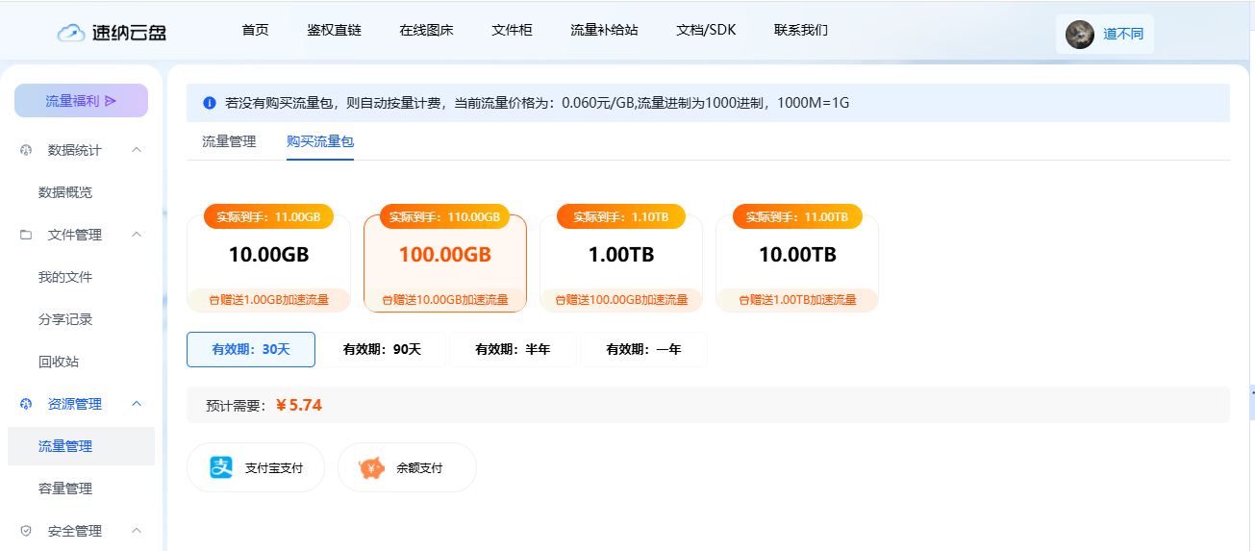1255x551 pixels.
Task: Select the 有效期：半年 validity option
Action: pos(513,349)
